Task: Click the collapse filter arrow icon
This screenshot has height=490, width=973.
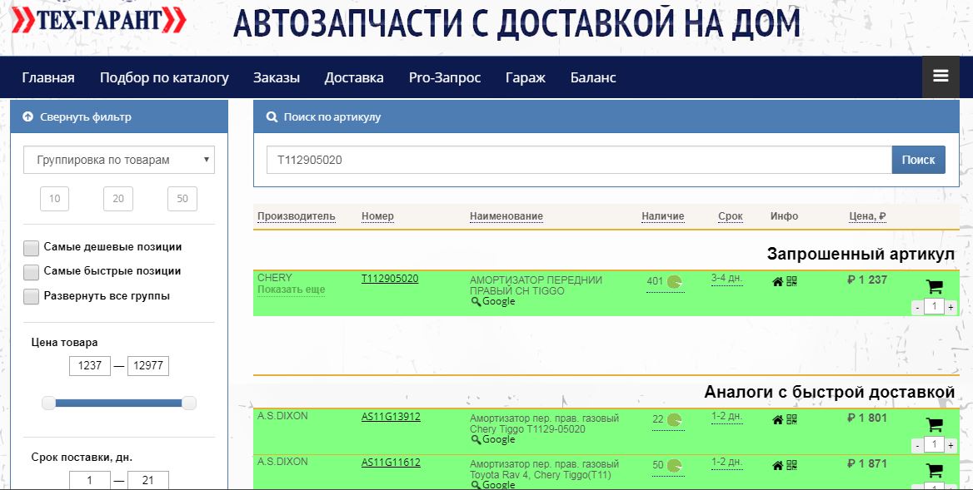Action: point(27,116)
